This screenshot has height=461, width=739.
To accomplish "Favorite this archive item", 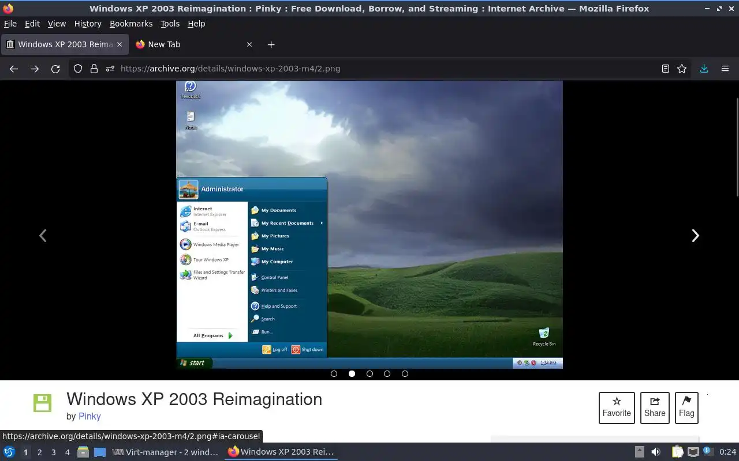I will click(617, 407).
